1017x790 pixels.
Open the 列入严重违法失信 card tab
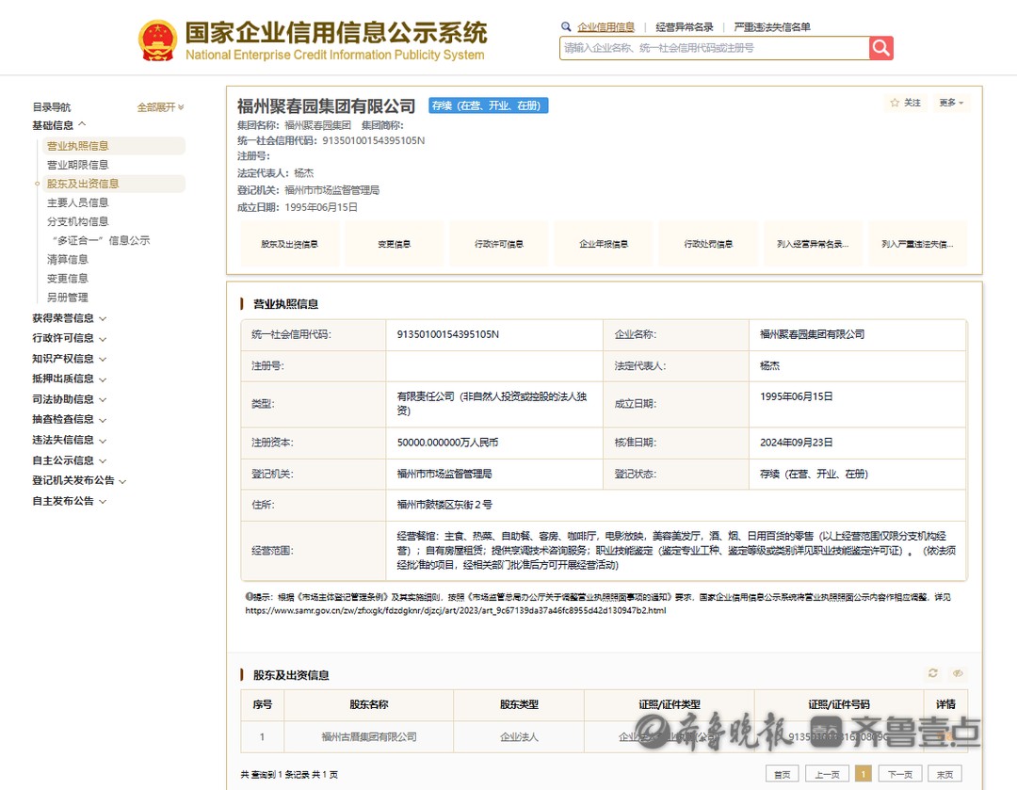917,244
